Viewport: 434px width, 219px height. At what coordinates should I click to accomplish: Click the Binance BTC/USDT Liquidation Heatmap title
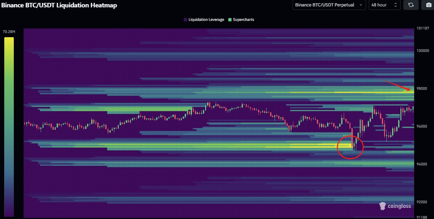(59, 5)
